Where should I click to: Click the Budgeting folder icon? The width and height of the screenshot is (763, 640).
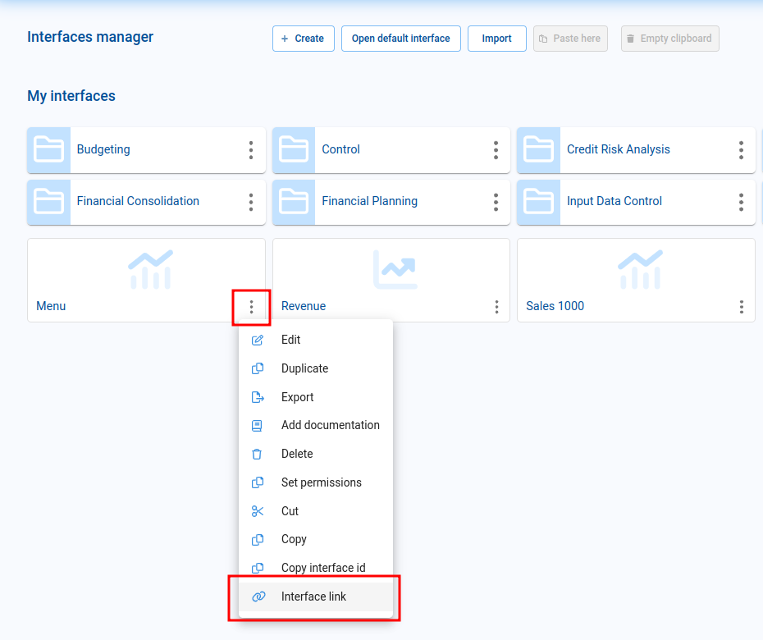point(48,149)
